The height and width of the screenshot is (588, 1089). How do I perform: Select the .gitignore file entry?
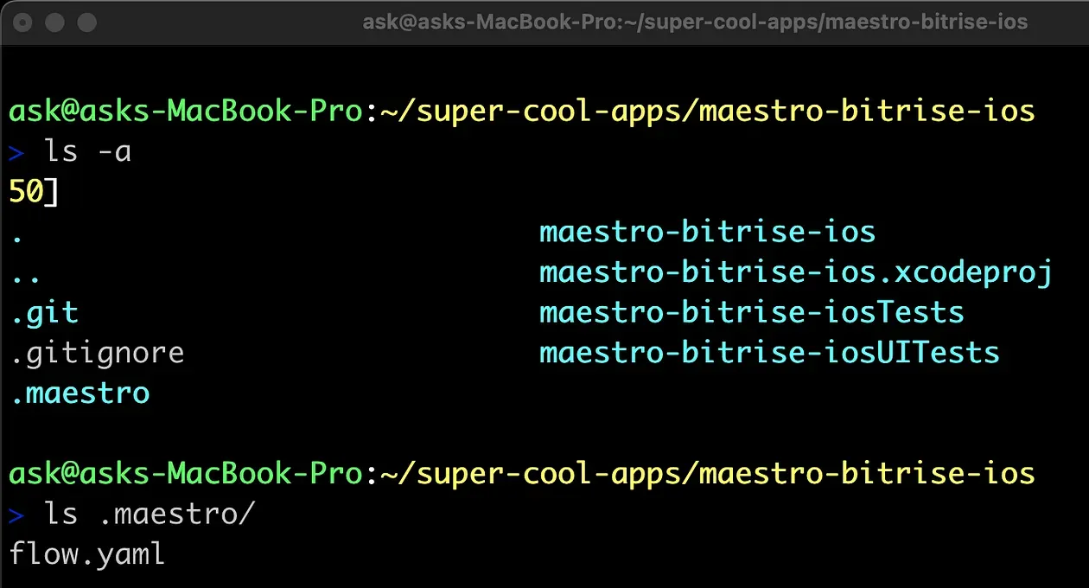(x=97, y=354)
